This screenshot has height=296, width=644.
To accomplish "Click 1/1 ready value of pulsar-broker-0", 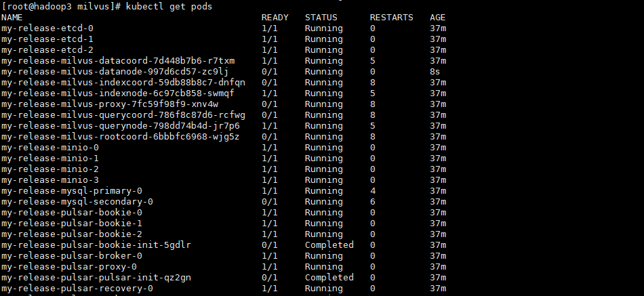I will tap(269, 256).
